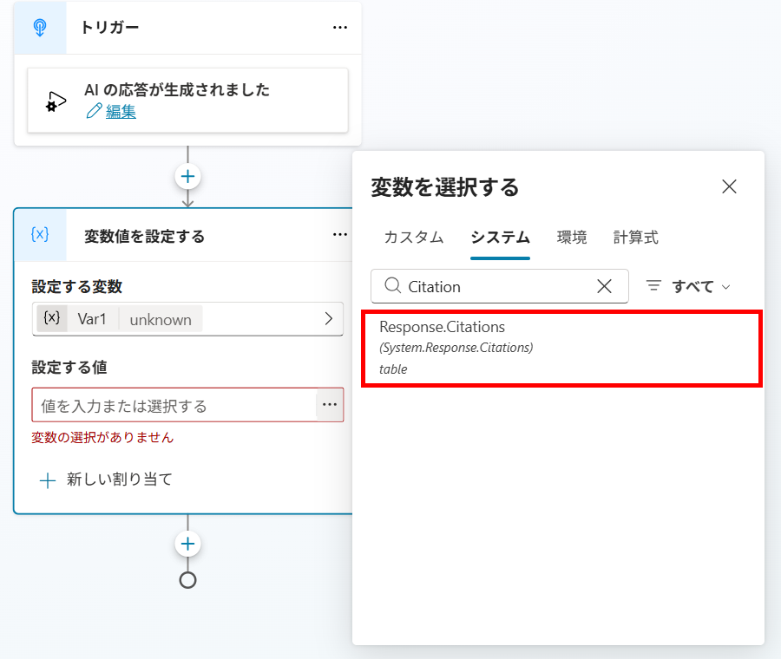
Task: Select the Response.Citations variable
Action: click(561, 348)
